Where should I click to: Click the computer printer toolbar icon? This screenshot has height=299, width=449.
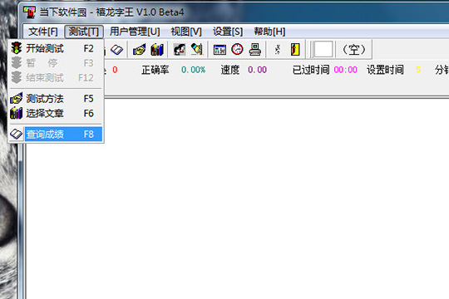pyautogui.click(x=254, y=50)
